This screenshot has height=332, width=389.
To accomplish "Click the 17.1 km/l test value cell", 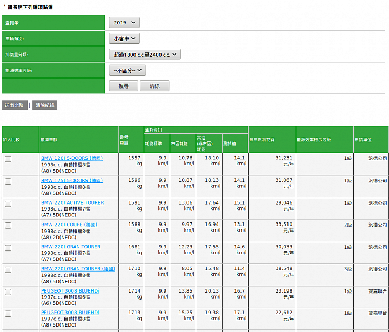I will point(235,319).
